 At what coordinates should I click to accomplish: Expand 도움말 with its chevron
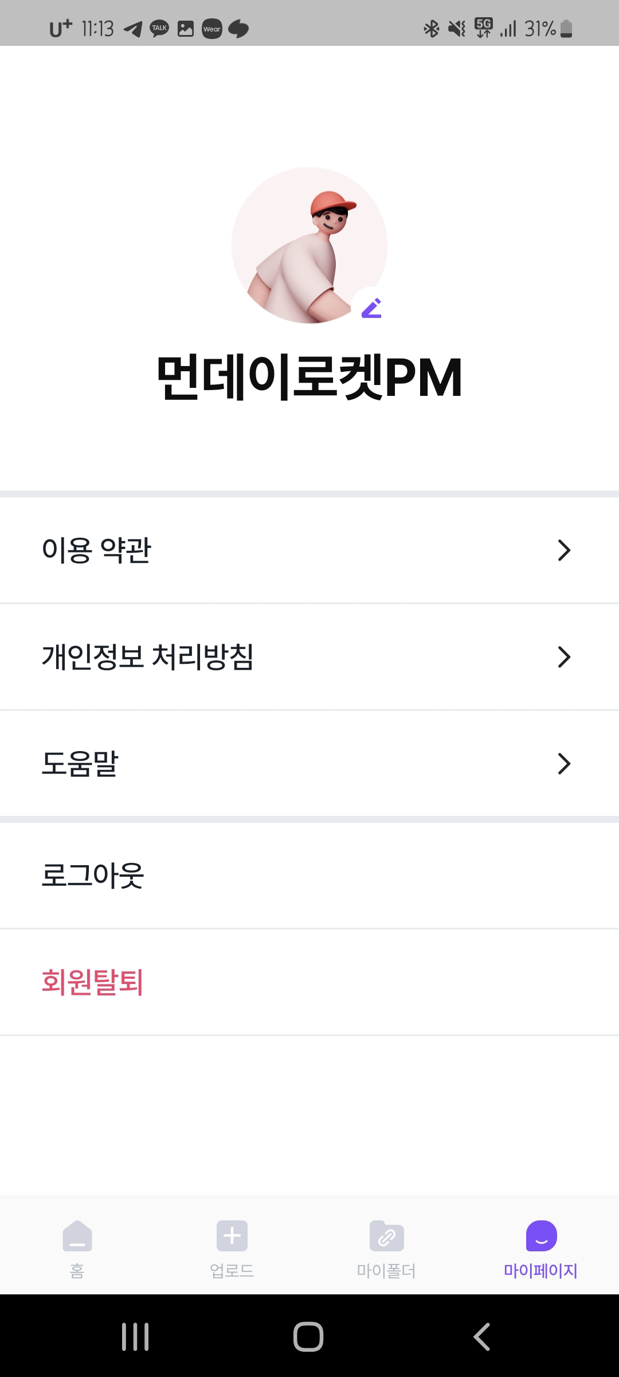point(565,764)
